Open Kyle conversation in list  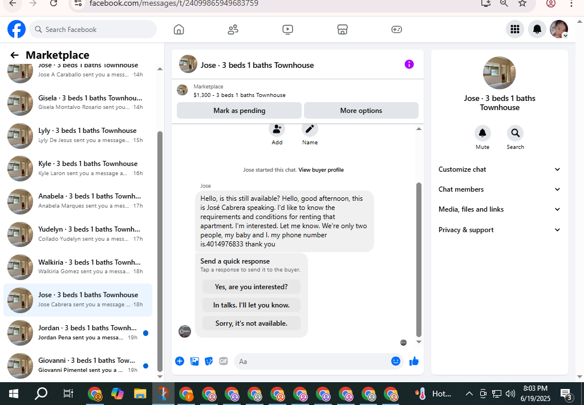click(x=78, y=168)
